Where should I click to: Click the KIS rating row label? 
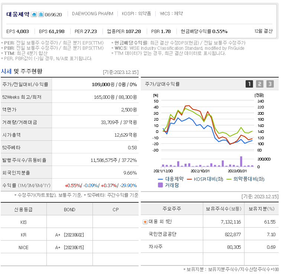(x=23, y=222)
